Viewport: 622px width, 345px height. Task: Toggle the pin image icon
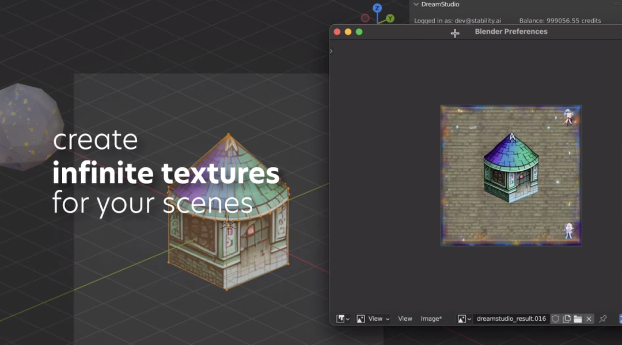(603, 319)
